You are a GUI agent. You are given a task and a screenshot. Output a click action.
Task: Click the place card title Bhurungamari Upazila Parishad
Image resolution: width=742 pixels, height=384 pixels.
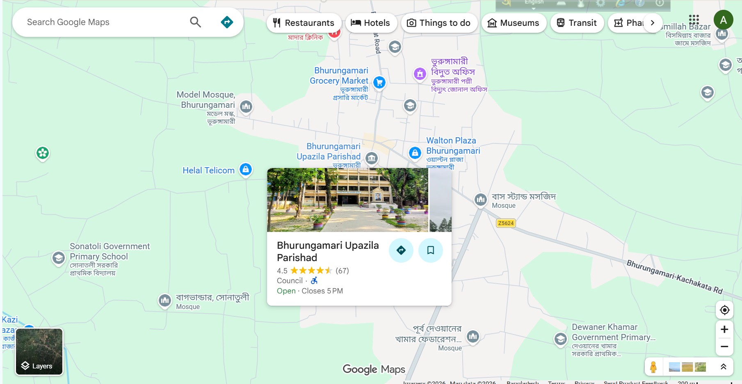click(328, 251)
